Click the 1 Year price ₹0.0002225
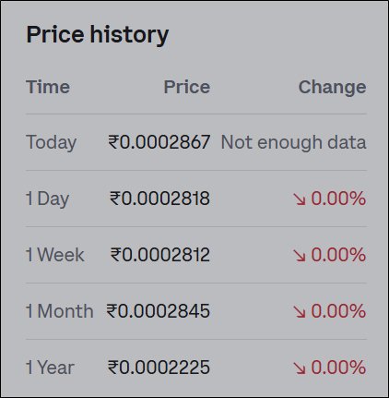 coord(159,368)
